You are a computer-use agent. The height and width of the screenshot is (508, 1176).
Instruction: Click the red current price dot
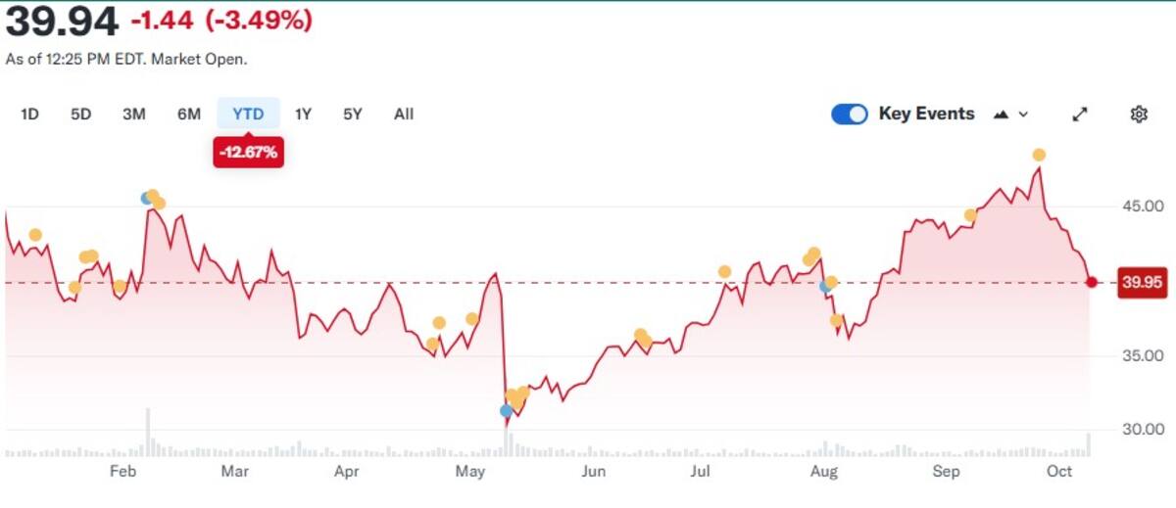[x=1092, y=282]
